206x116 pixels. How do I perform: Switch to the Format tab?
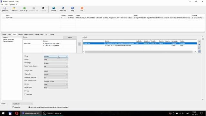coord(4,34)
